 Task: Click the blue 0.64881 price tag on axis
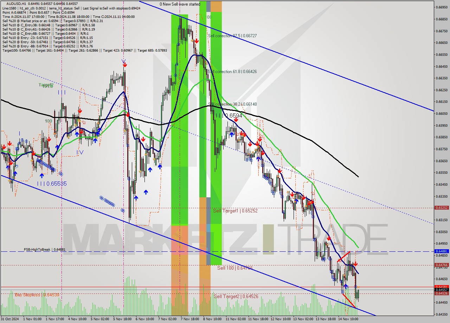pos(442,251)
